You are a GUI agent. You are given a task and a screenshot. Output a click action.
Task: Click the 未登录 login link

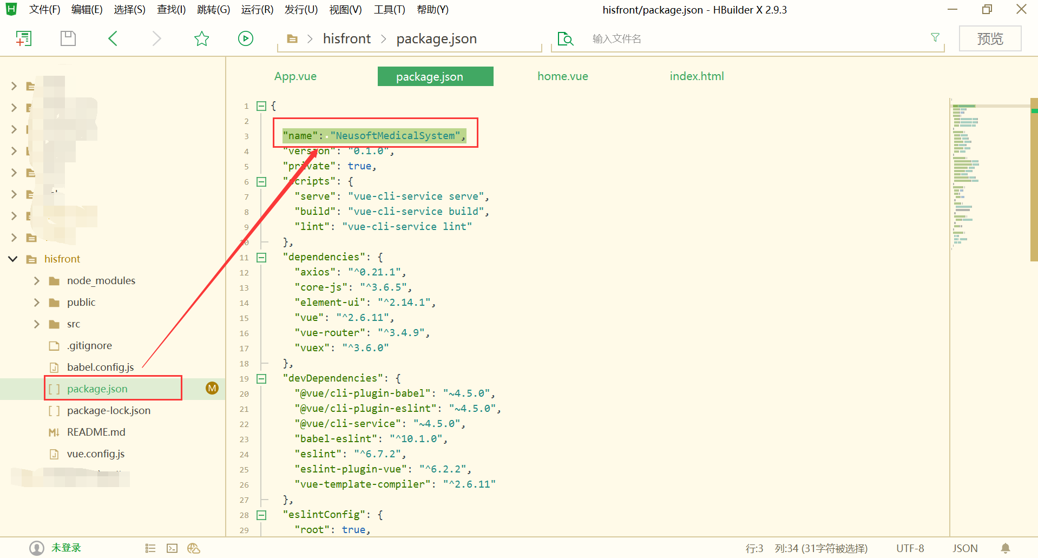(x=66, y=548)
